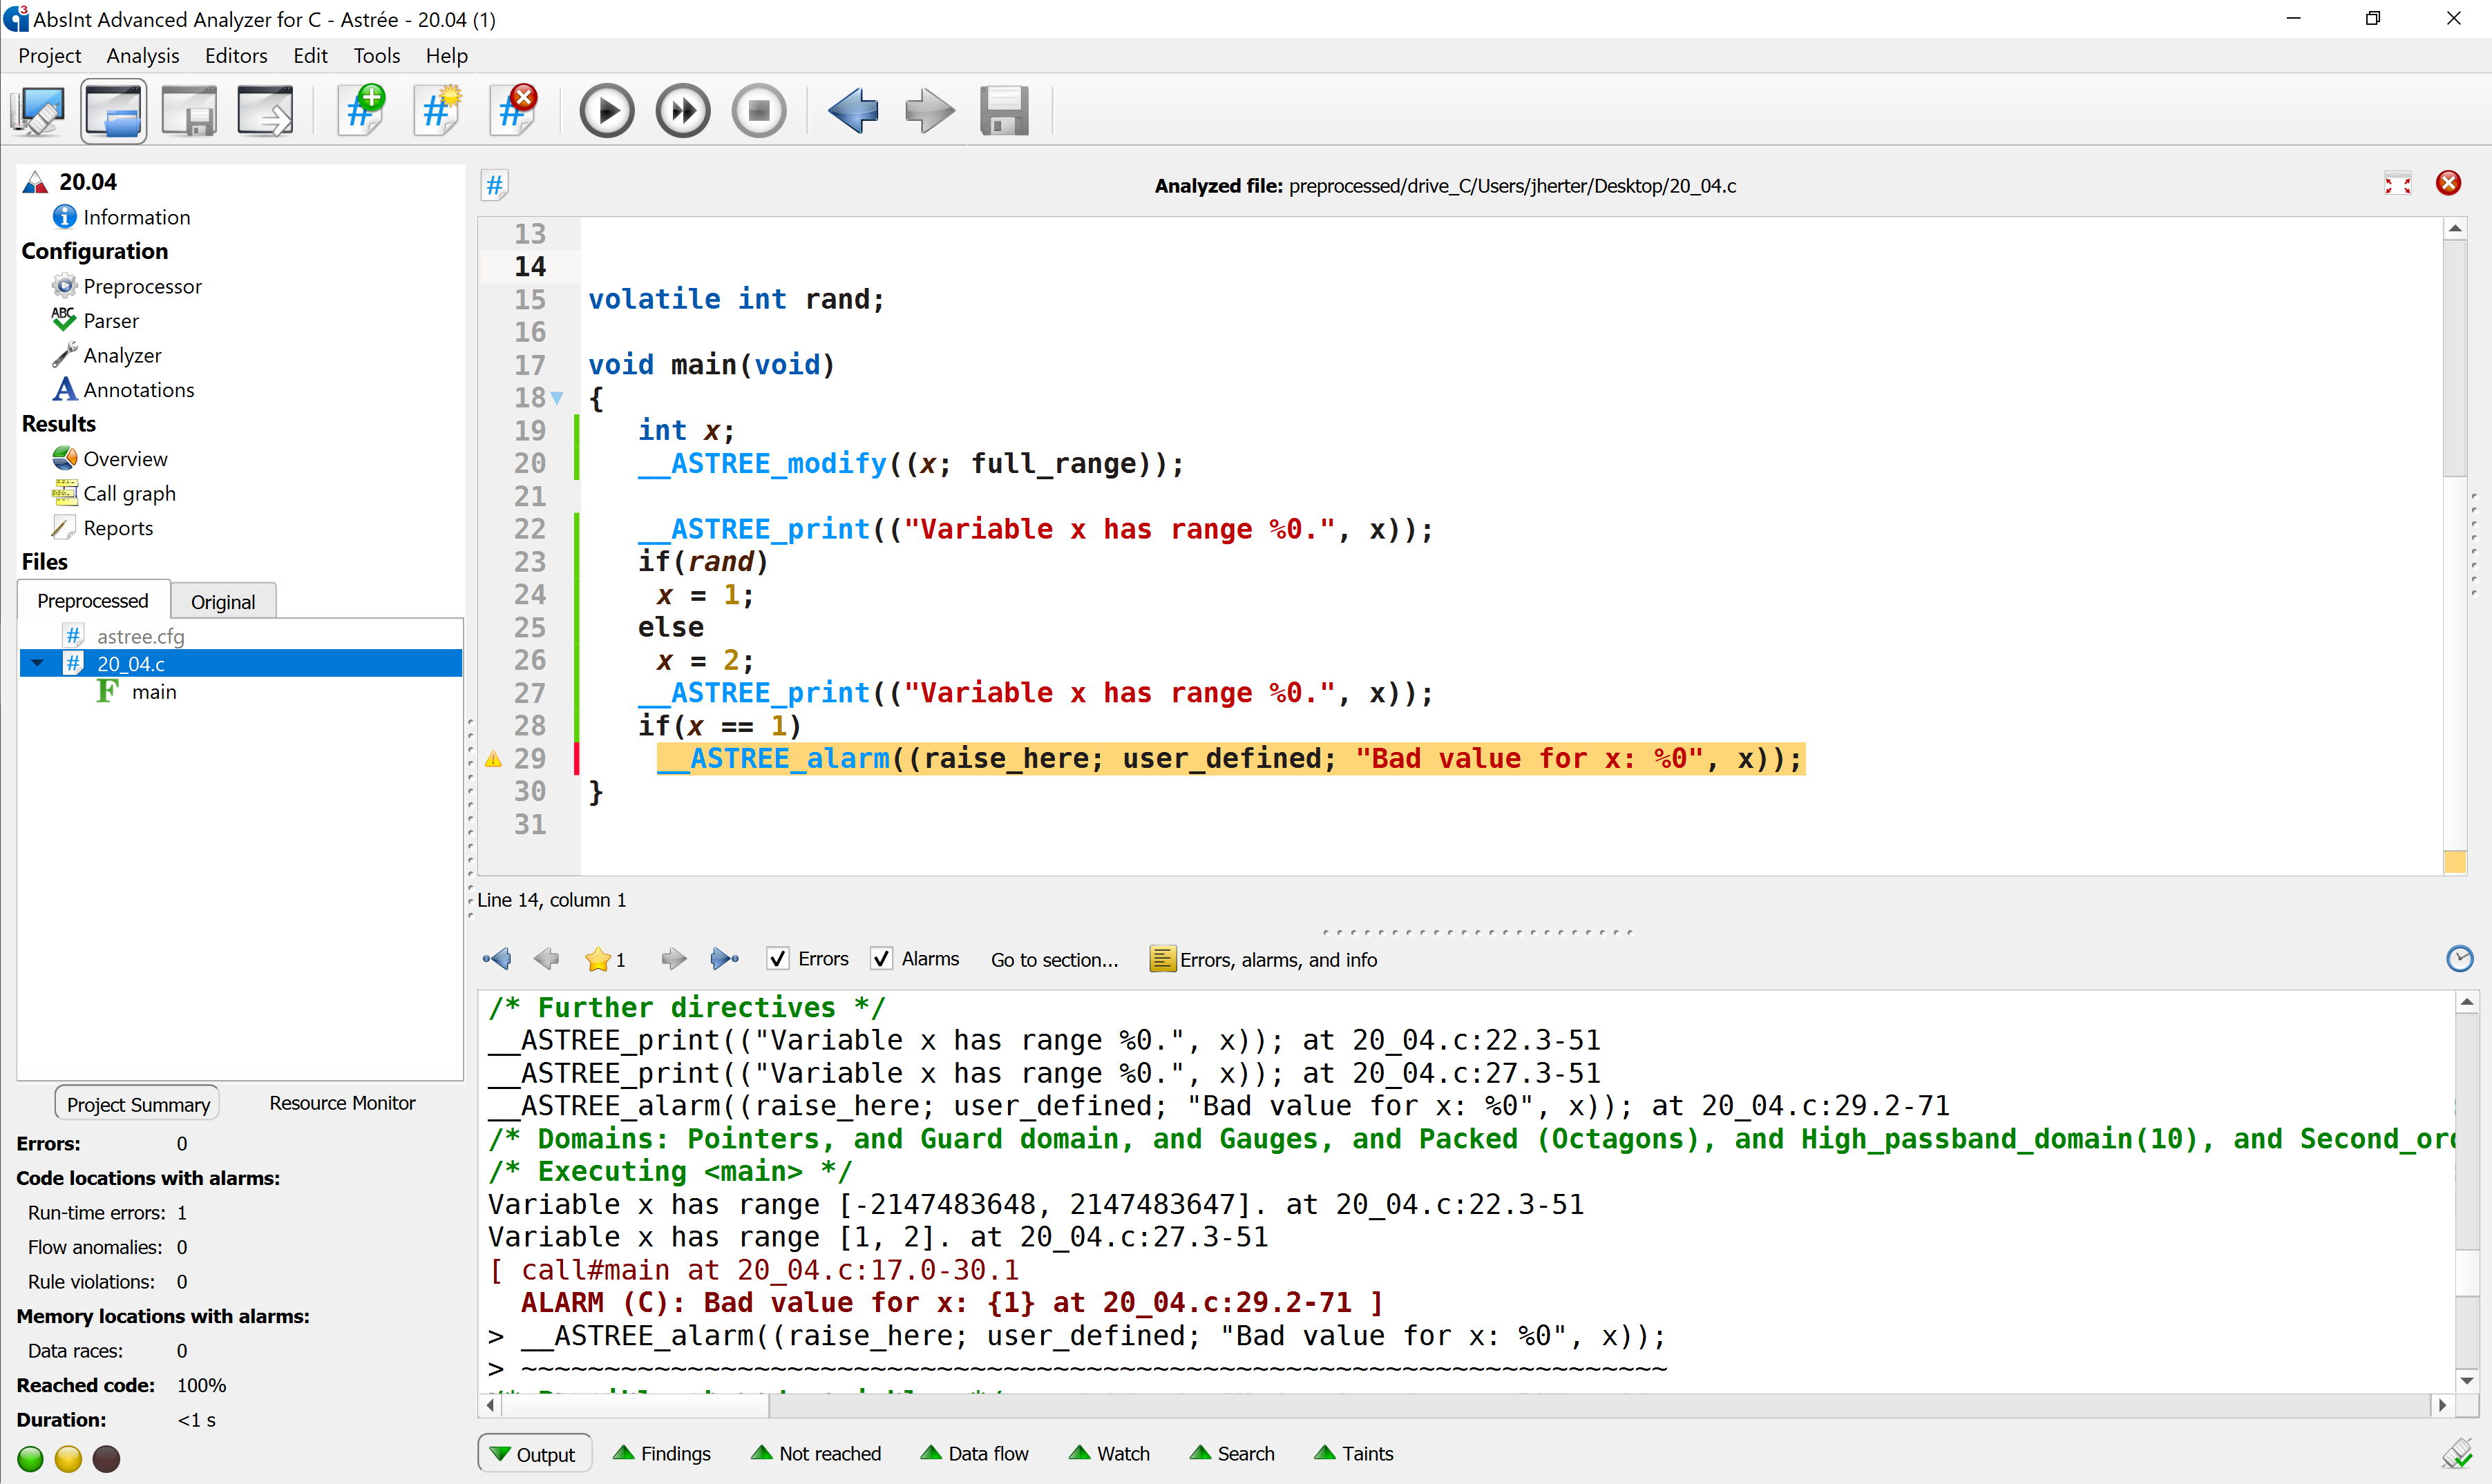Click the red expand-editor icon

pyautogui.click(x=2398, y=184)
